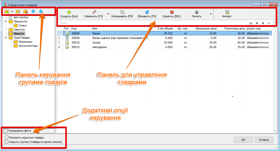Collapse the Продукты group
The width and height of the screenshot is (280, 151).
pyautogui.click(x=6, y=21)
